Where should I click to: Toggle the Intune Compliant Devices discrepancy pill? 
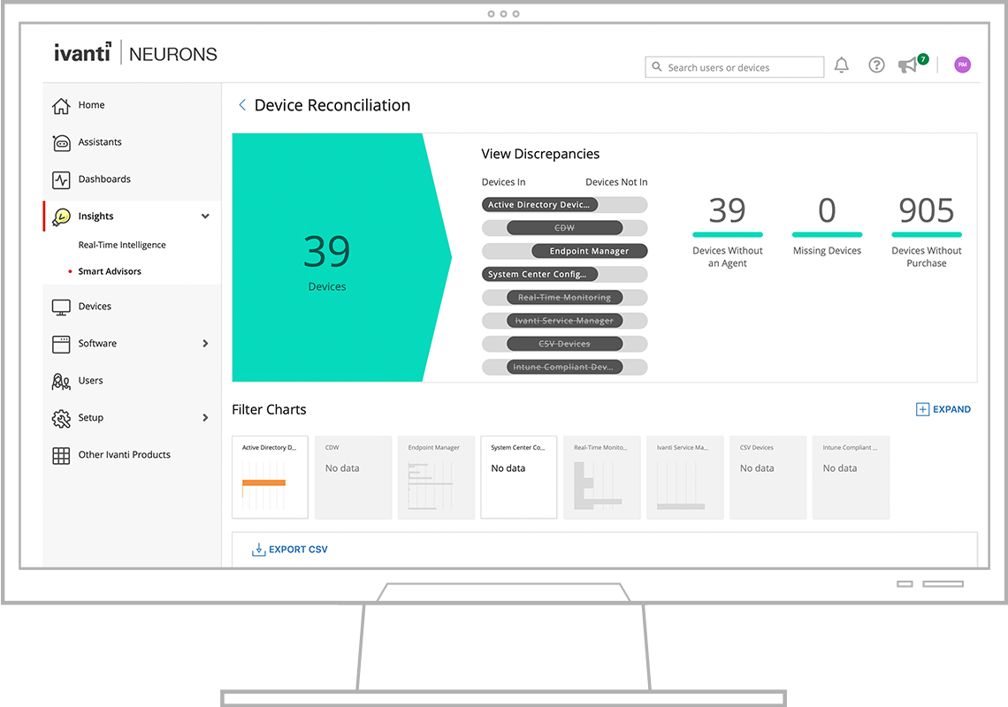coord(564,367)
